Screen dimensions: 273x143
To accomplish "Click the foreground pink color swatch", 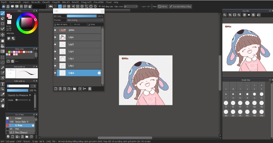I will click(8, 15).
